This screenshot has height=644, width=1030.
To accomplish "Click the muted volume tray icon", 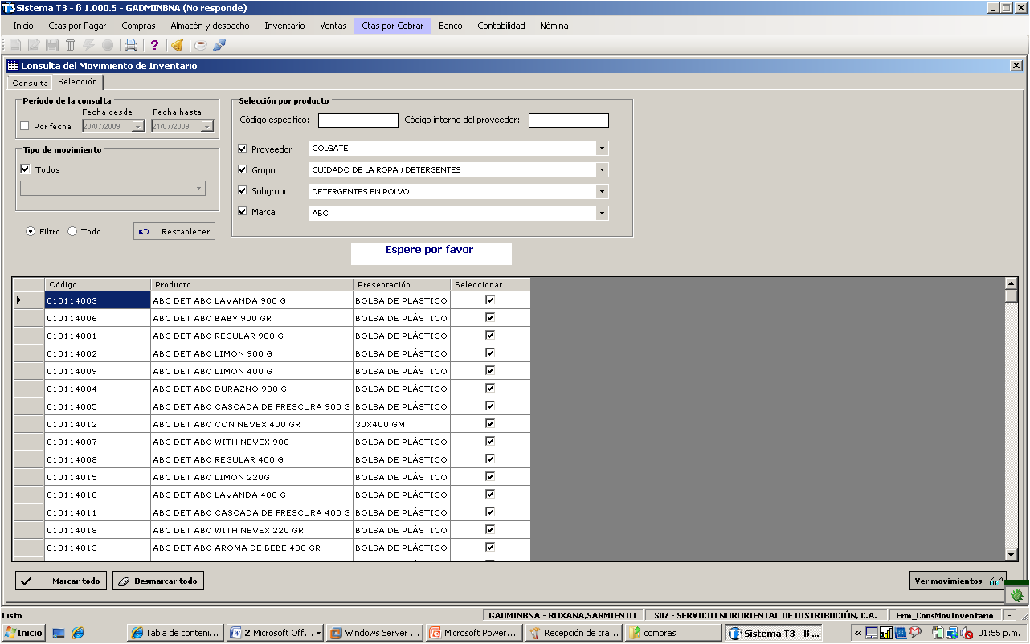I will pos(967,633).
